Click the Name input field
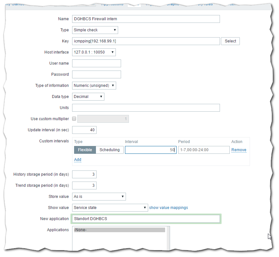Viewport: 279px width, 257px height. pyautogui.click(x=146, y=19)
